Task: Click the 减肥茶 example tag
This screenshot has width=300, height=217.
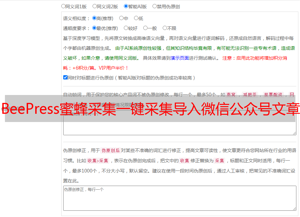Action: [x=250, y=95]
